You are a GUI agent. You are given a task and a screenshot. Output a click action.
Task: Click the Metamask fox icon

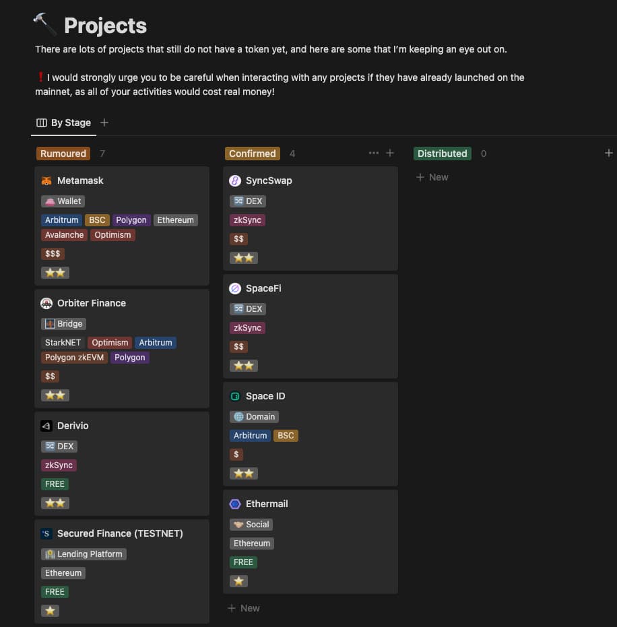tap(46, 180)
